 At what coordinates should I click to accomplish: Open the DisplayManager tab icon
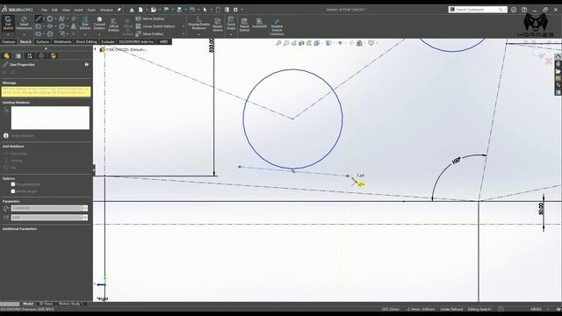[x=54, y=56]
